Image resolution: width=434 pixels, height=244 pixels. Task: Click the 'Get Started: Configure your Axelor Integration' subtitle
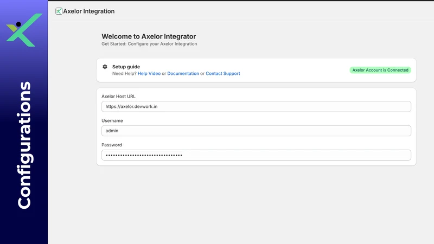(149, 44)
